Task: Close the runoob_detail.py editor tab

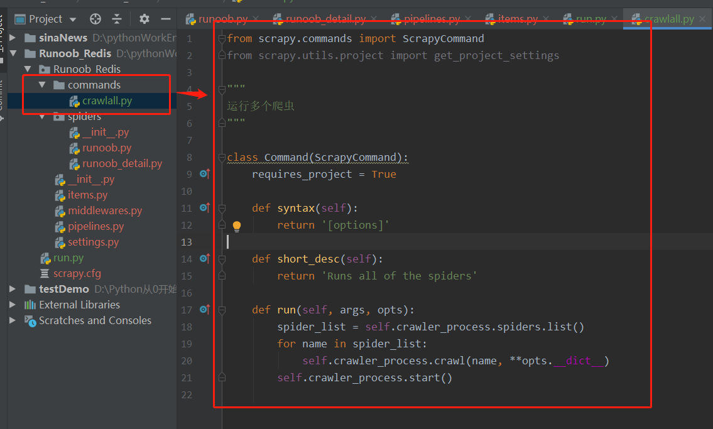Action: [374, 19]
